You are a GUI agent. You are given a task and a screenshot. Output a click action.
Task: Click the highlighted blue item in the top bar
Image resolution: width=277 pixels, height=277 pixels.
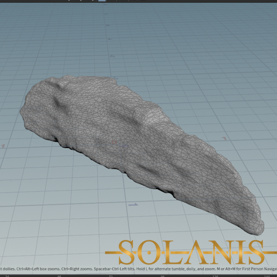pyautogui.click(x=102, y=1)
